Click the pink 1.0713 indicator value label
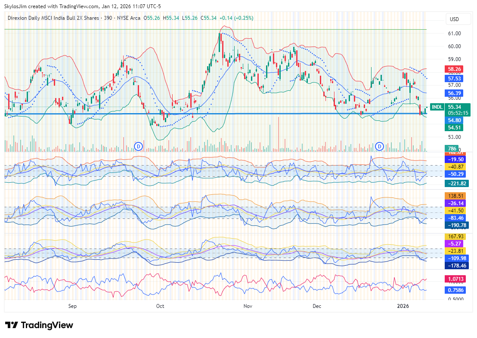The image size is (477, 338). pyautogui.click(x=456, y=279)
